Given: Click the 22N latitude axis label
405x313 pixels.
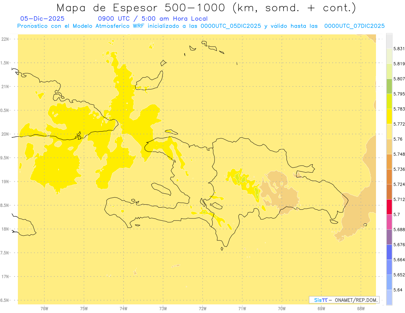Looking at the screenshot, I should [x=5, y=39].
